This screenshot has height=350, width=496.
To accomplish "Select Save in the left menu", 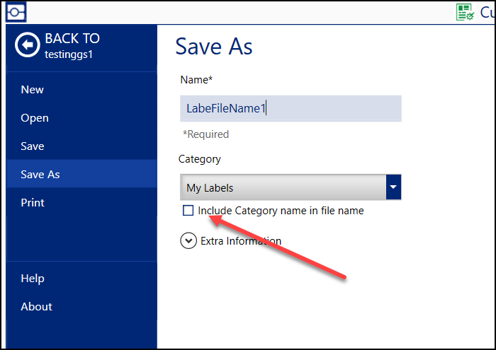I will click(x=33, y=146).
